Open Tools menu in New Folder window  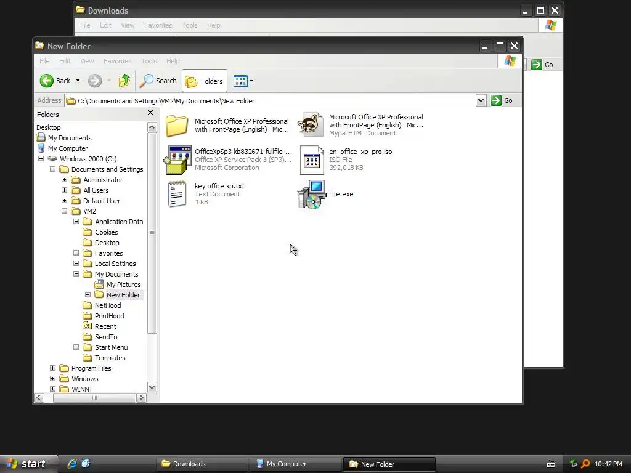pos(149,61)
